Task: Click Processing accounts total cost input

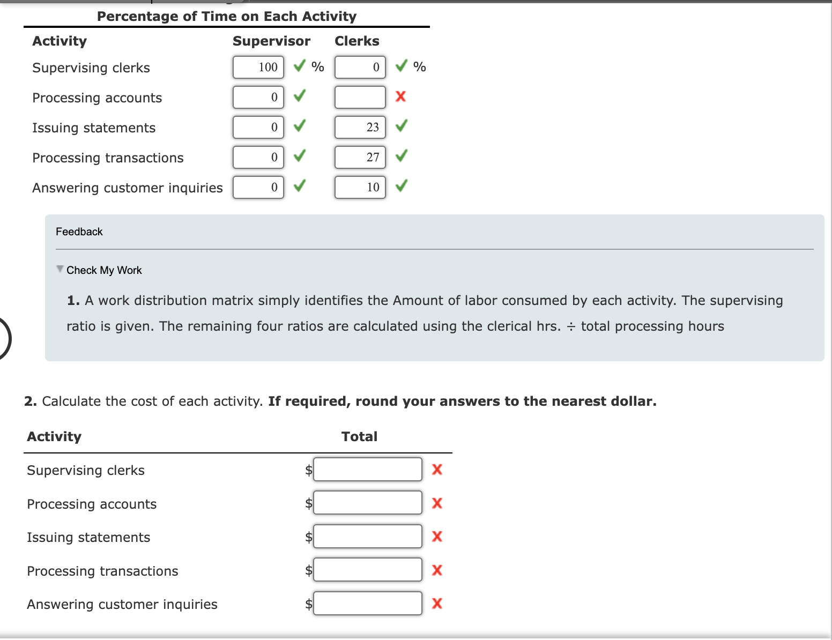Action: tap(368, 503)
